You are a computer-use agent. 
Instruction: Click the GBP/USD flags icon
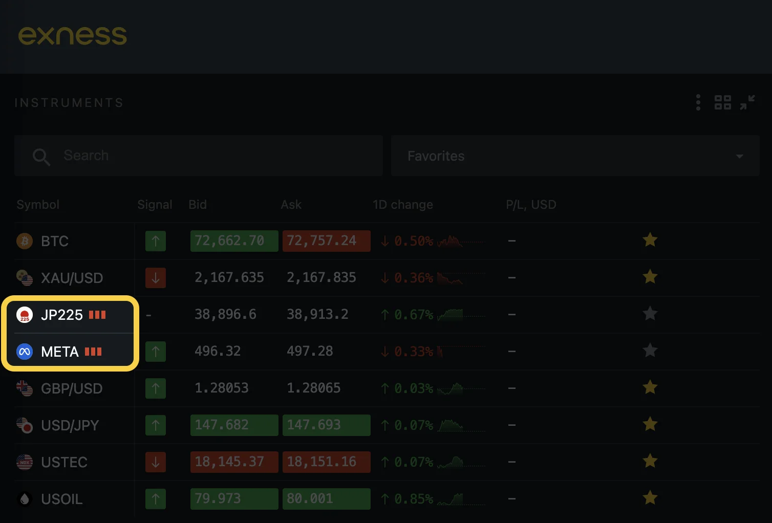[x=25, y=388]
